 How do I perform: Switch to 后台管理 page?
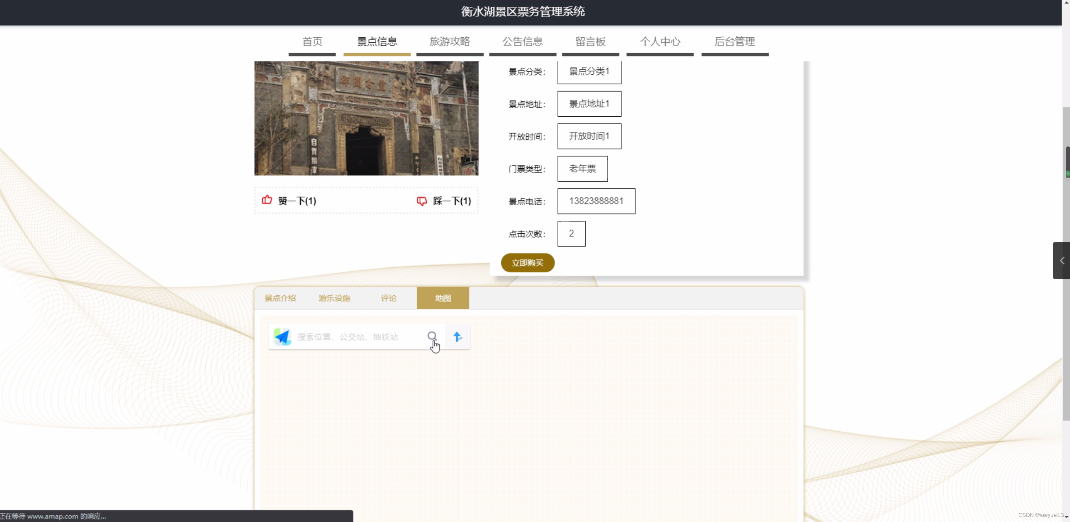pyautogui.click(x=735, y=42)
